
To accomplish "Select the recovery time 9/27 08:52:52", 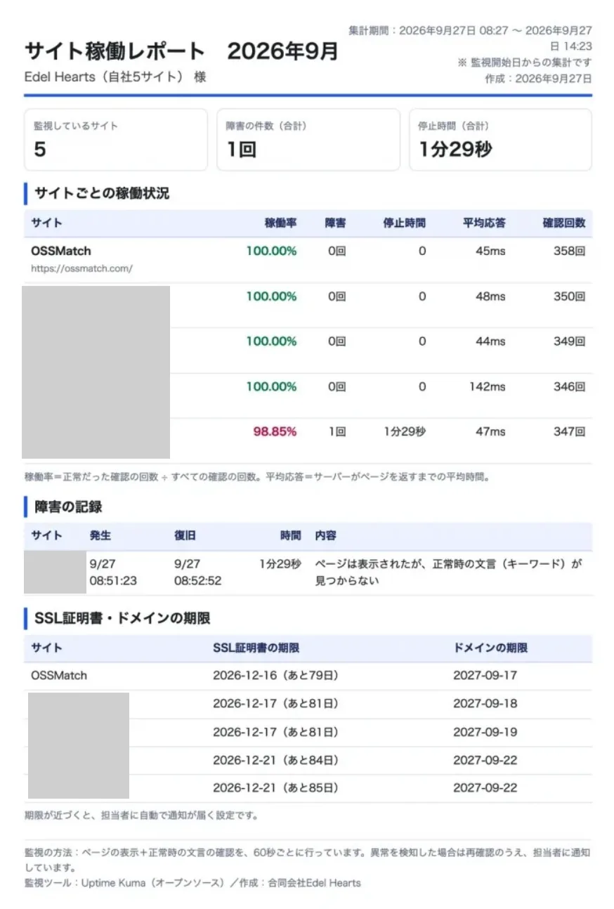I will [198, 572].
